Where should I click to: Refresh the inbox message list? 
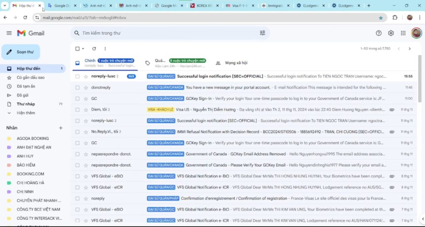pos(94,49)
